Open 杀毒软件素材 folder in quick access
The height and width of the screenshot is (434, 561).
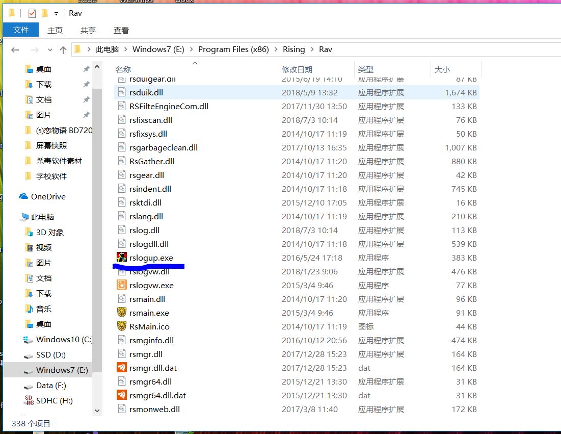(54, 161)
